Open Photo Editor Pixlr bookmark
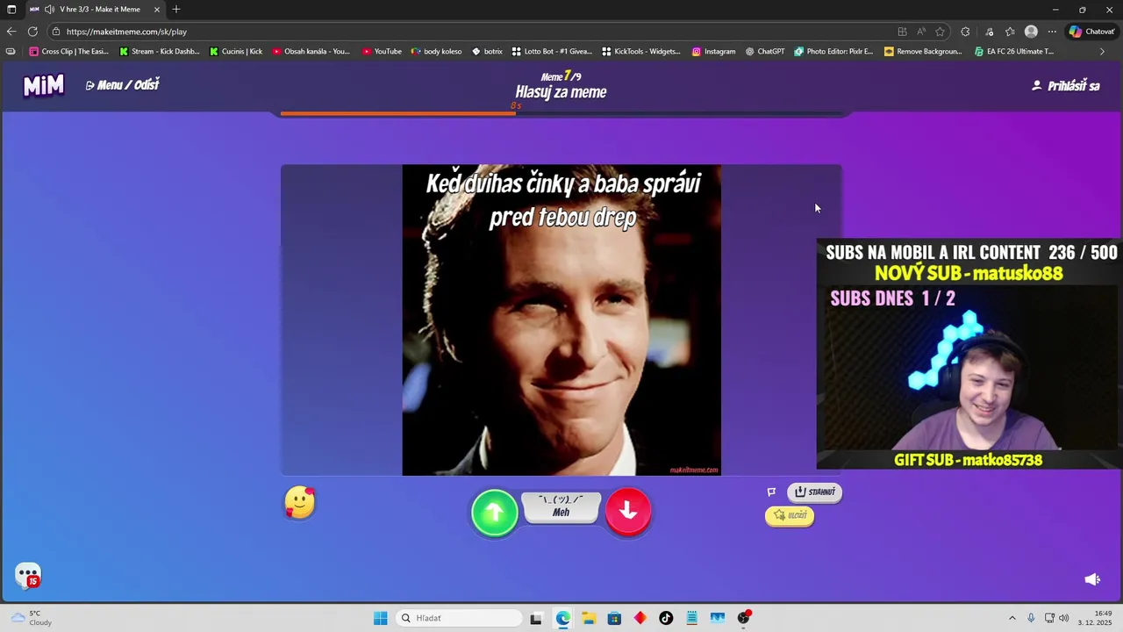Image resolution: width=1123 pixels, height=632 pixels. click(833, 52)
